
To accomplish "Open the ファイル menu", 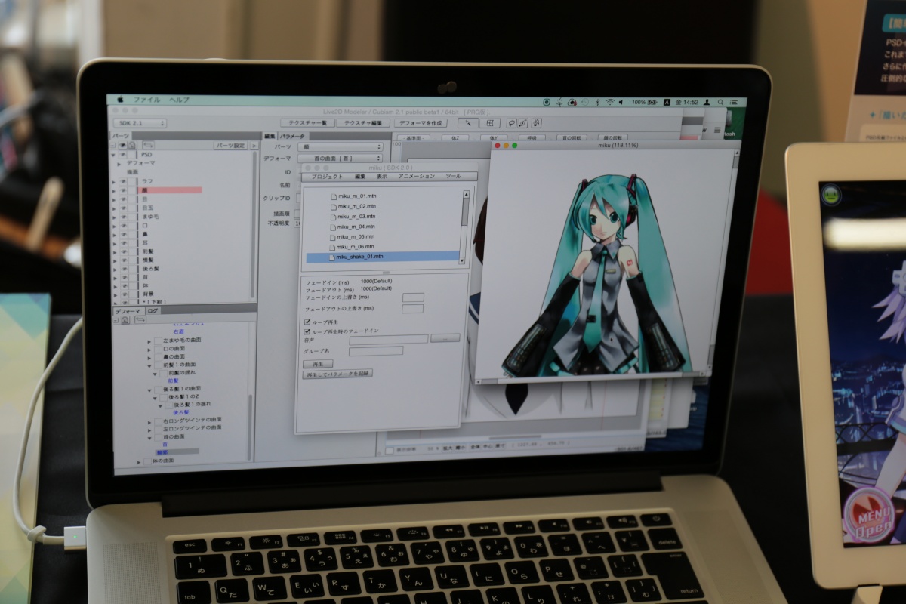I will [x=146, y=100].
